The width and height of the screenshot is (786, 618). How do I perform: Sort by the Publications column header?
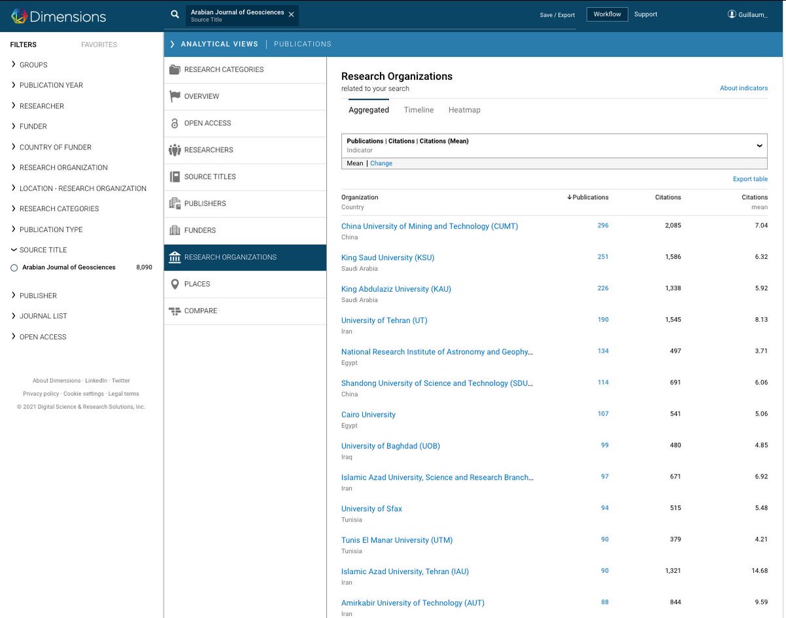click(x=588, y=197)
